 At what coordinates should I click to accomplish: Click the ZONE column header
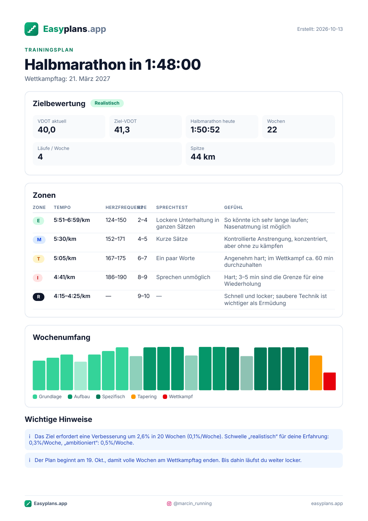[x=39, y=207]
